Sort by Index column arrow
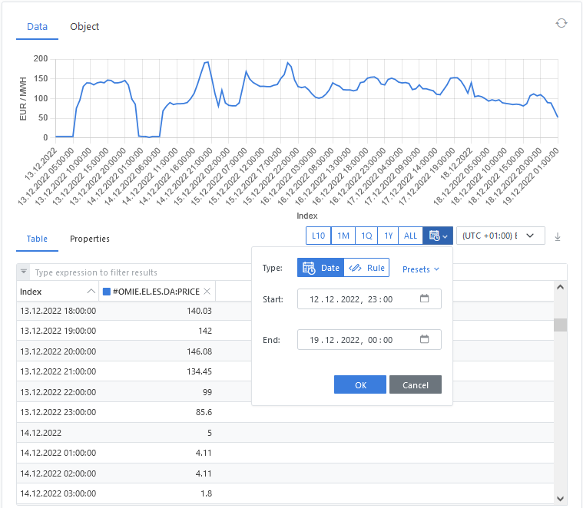The image size is (583, 508). point(91,291)
